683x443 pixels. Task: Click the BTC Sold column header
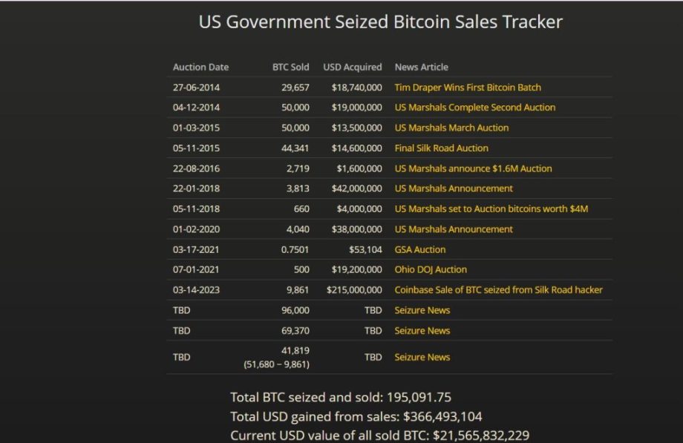point(290,68)
